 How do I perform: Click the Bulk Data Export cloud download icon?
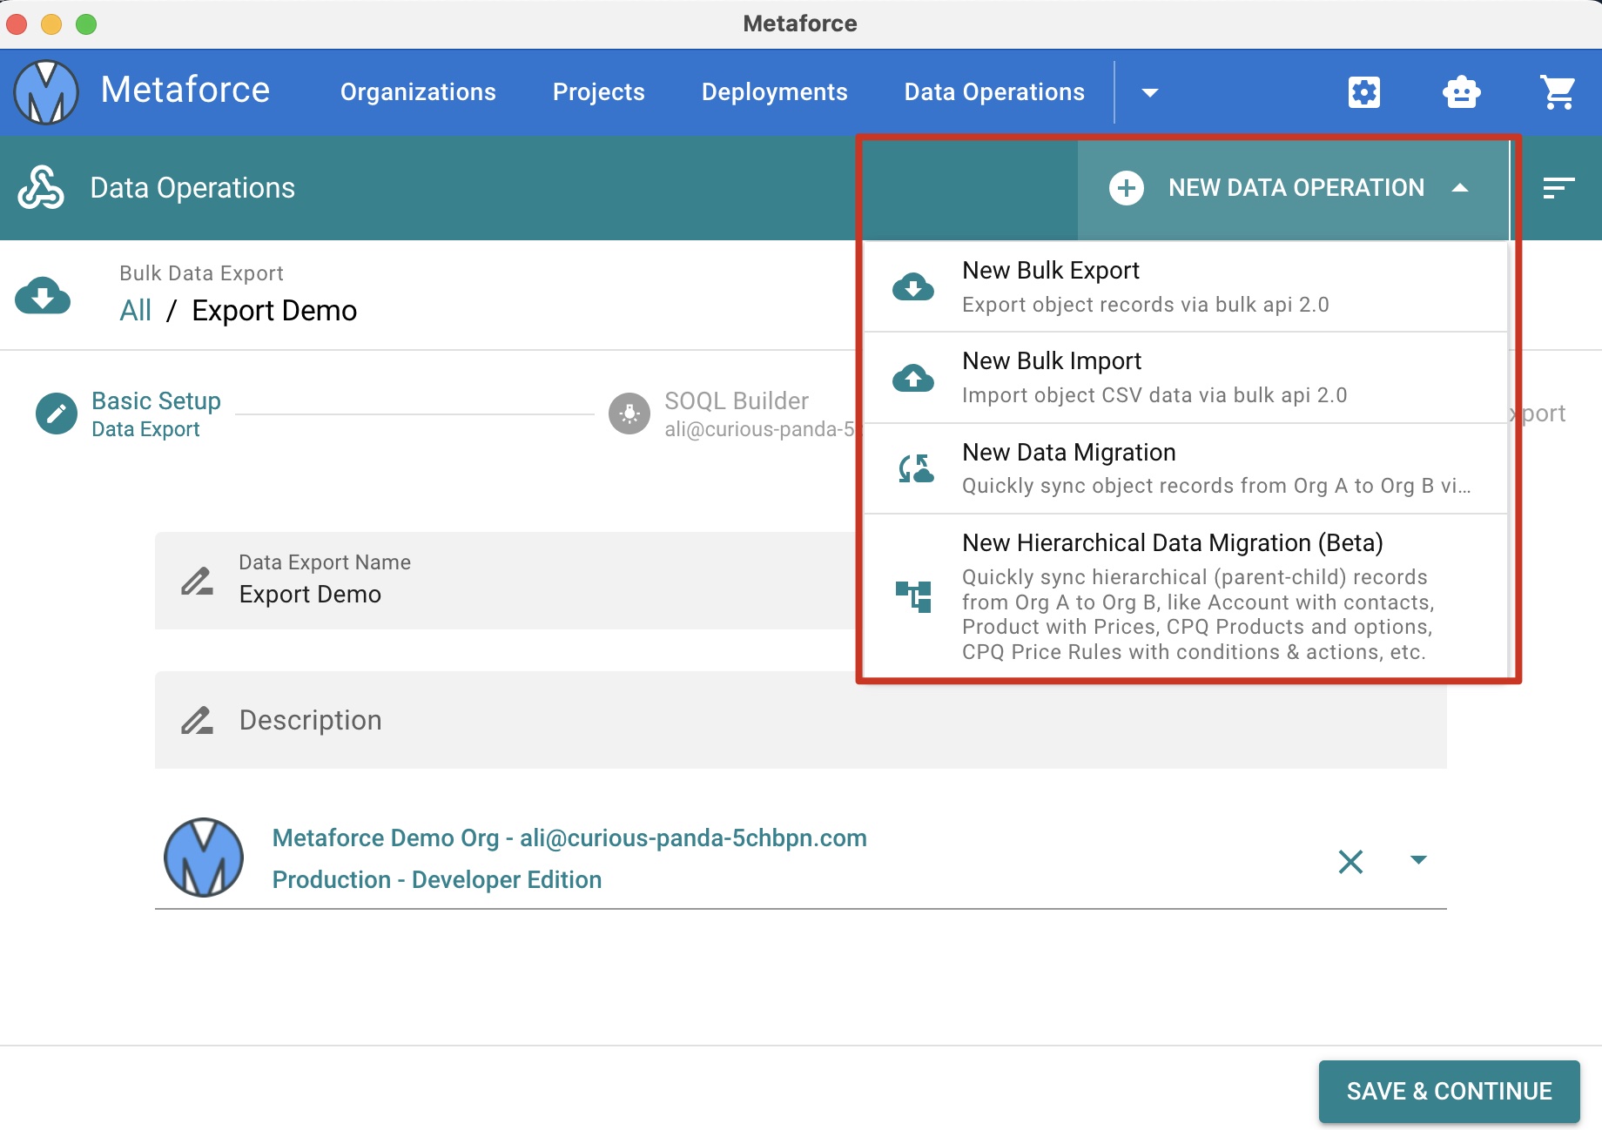tap(43, 295)
